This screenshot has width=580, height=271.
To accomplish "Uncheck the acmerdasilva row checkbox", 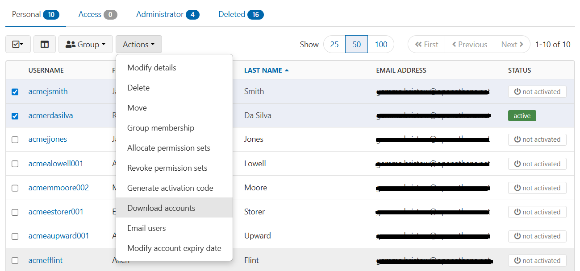I will 15,115.
